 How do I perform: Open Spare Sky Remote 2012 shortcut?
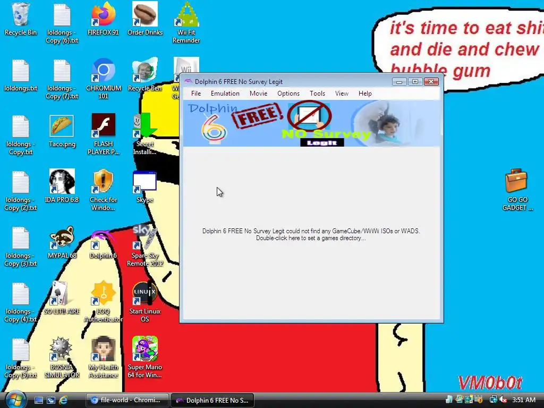[x=145, y=246]
